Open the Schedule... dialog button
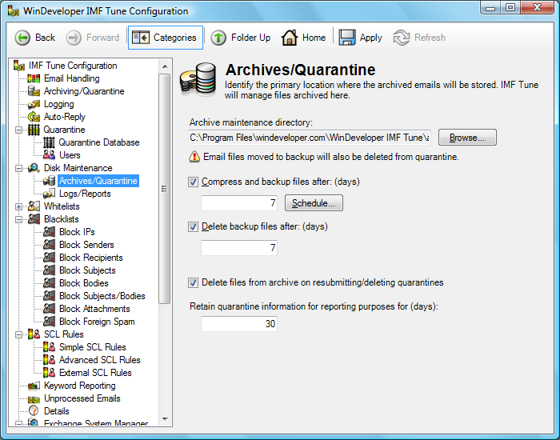Image resolution: width=560 pixels, height=440 pixels. click(314, 203)
